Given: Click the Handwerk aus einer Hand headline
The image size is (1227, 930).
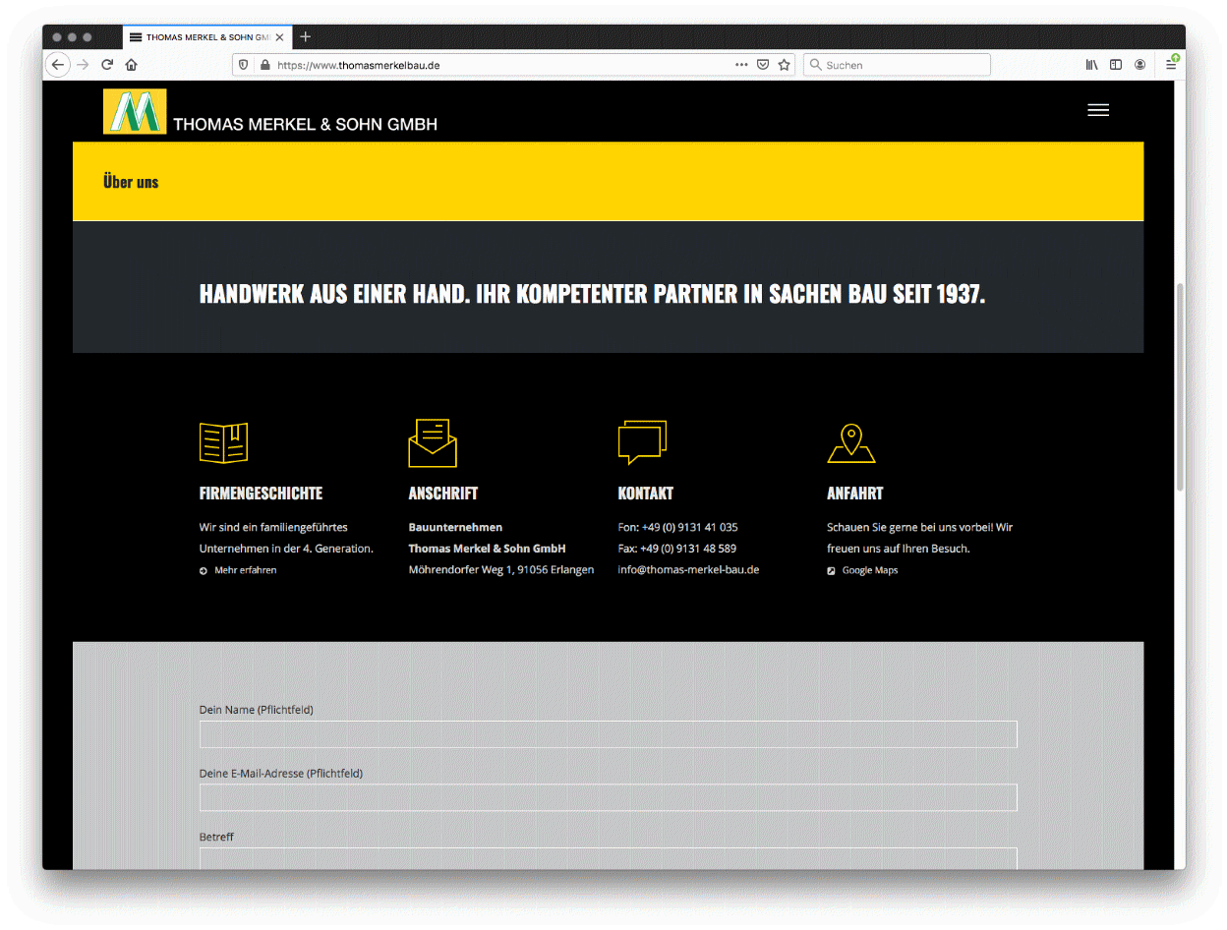Looking at the screenshot, I should pyautogui.click(x=592, y=295).
